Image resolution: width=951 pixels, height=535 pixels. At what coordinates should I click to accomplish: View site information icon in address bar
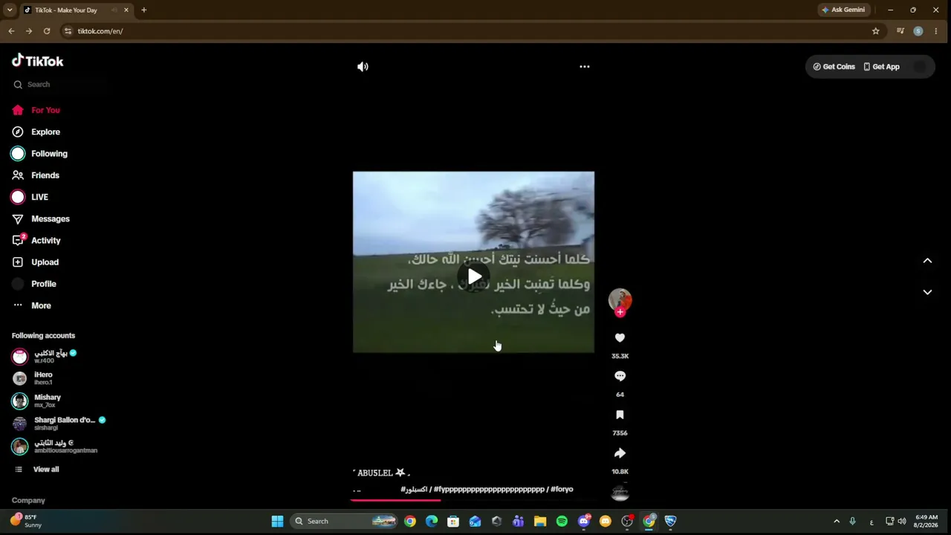coord(68,31)
